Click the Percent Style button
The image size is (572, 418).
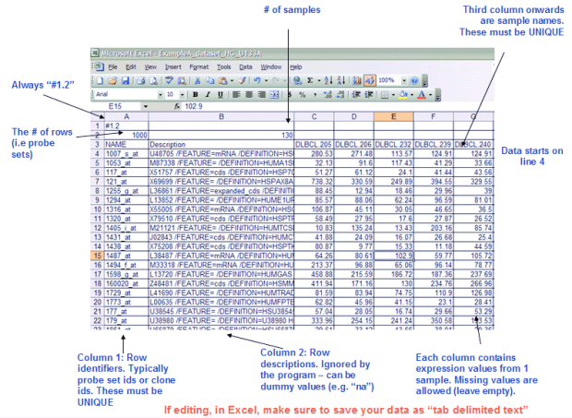(303, 94)
